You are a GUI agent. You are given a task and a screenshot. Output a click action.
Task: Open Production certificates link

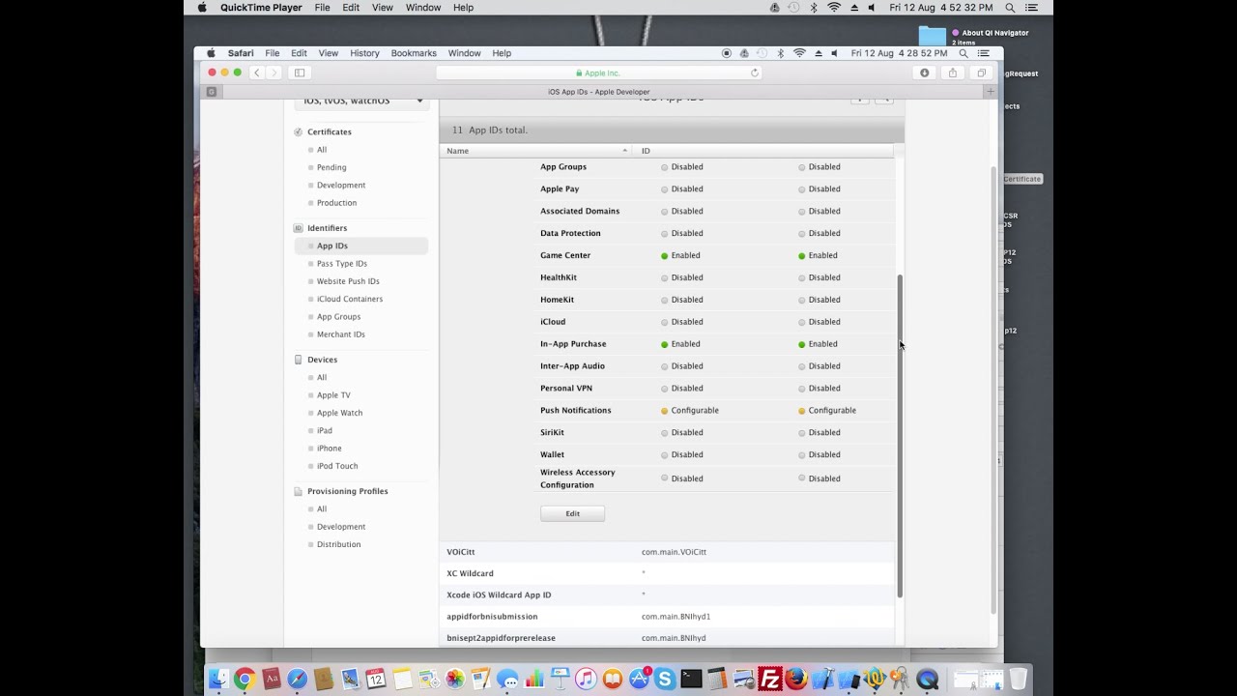[x=336, y=203]
